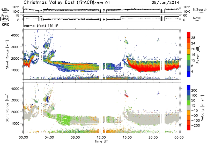Image resolution: width=207 pixels, height=143 pixels.
Task: Click the "200" label on Velocity colorbar
Action: 194,90
